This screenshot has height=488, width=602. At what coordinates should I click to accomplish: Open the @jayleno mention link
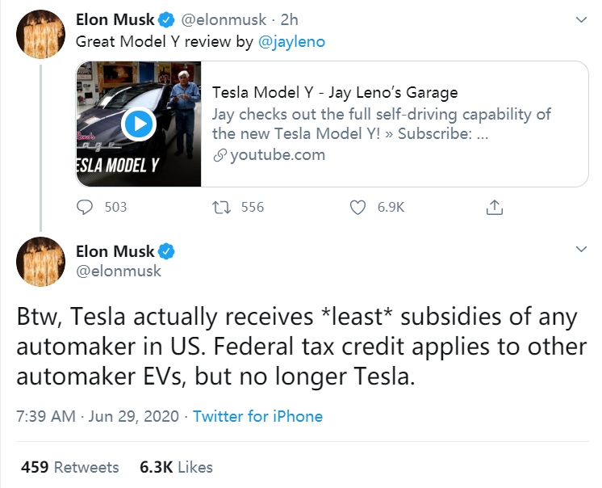point(291,42)
